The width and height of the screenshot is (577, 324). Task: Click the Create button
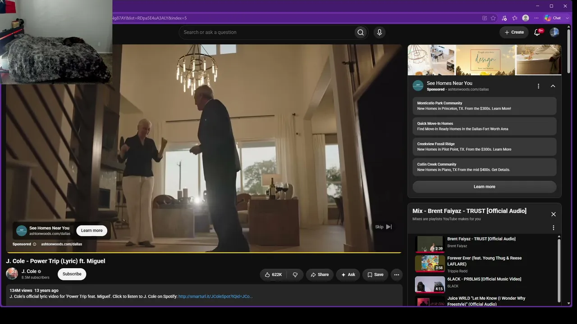[x=514, y=32]
